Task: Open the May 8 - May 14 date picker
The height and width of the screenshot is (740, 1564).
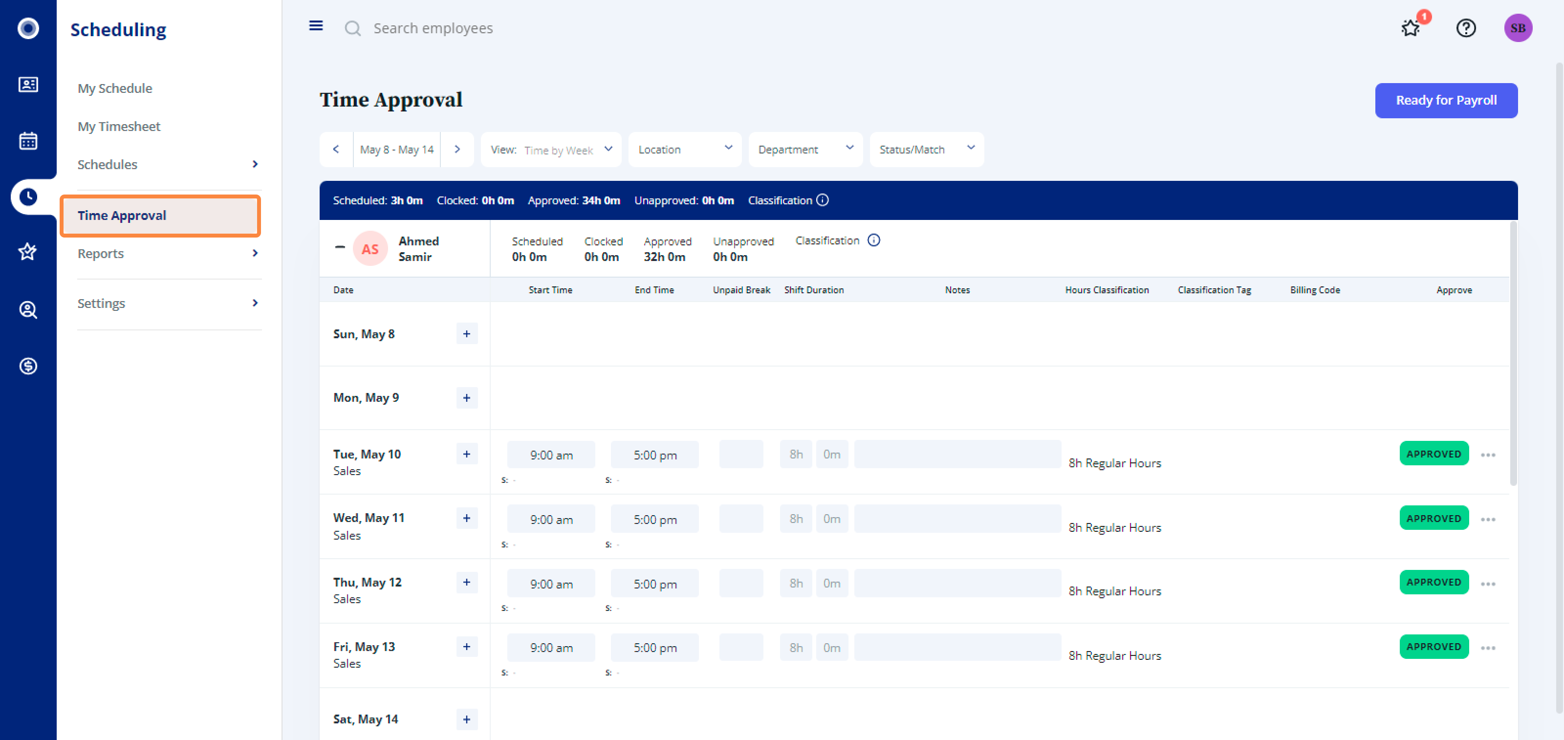Action: (x=397, y=150)
